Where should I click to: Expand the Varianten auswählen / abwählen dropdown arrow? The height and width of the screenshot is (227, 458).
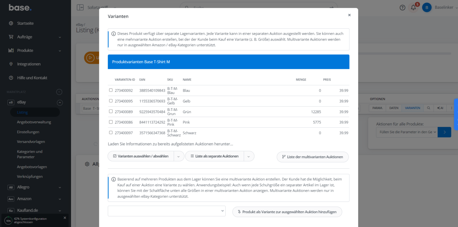(179, 156)
